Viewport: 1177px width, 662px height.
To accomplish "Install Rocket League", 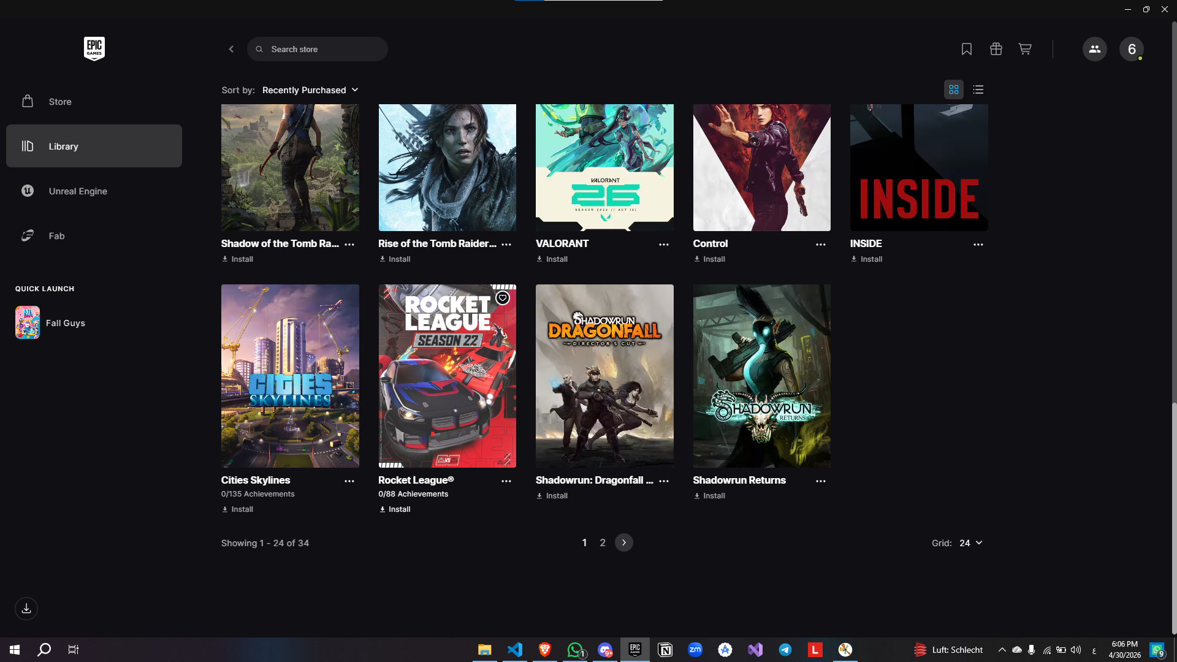I will (x=395, y=509).
